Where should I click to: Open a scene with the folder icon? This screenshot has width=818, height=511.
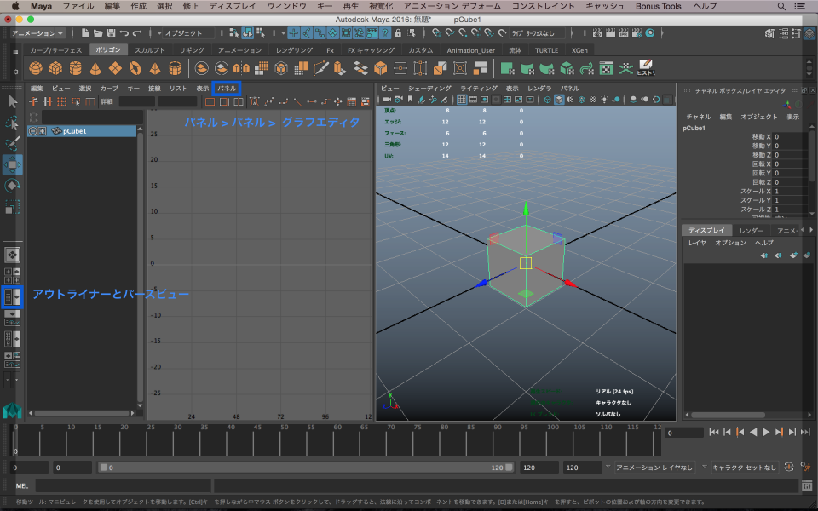pos(98,33)
